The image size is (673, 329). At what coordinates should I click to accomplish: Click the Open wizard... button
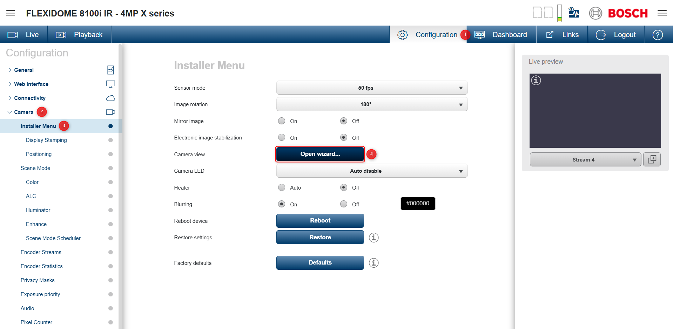coord(320,154)
